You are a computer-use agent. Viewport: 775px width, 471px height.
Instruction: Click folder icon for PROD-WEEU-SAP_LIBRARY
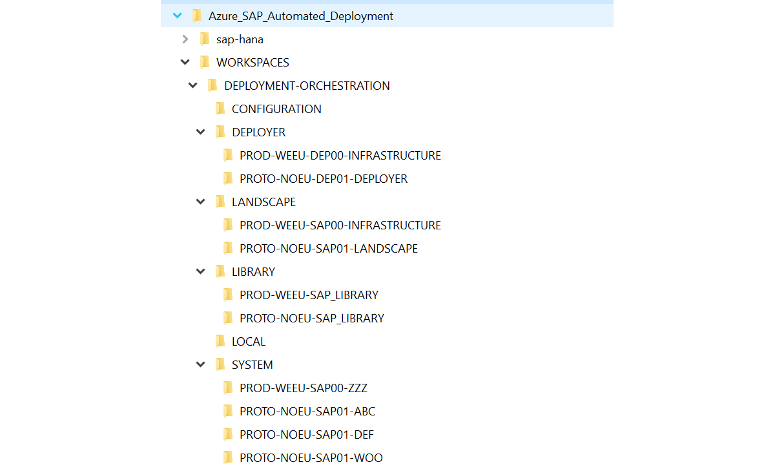point(228,295)
